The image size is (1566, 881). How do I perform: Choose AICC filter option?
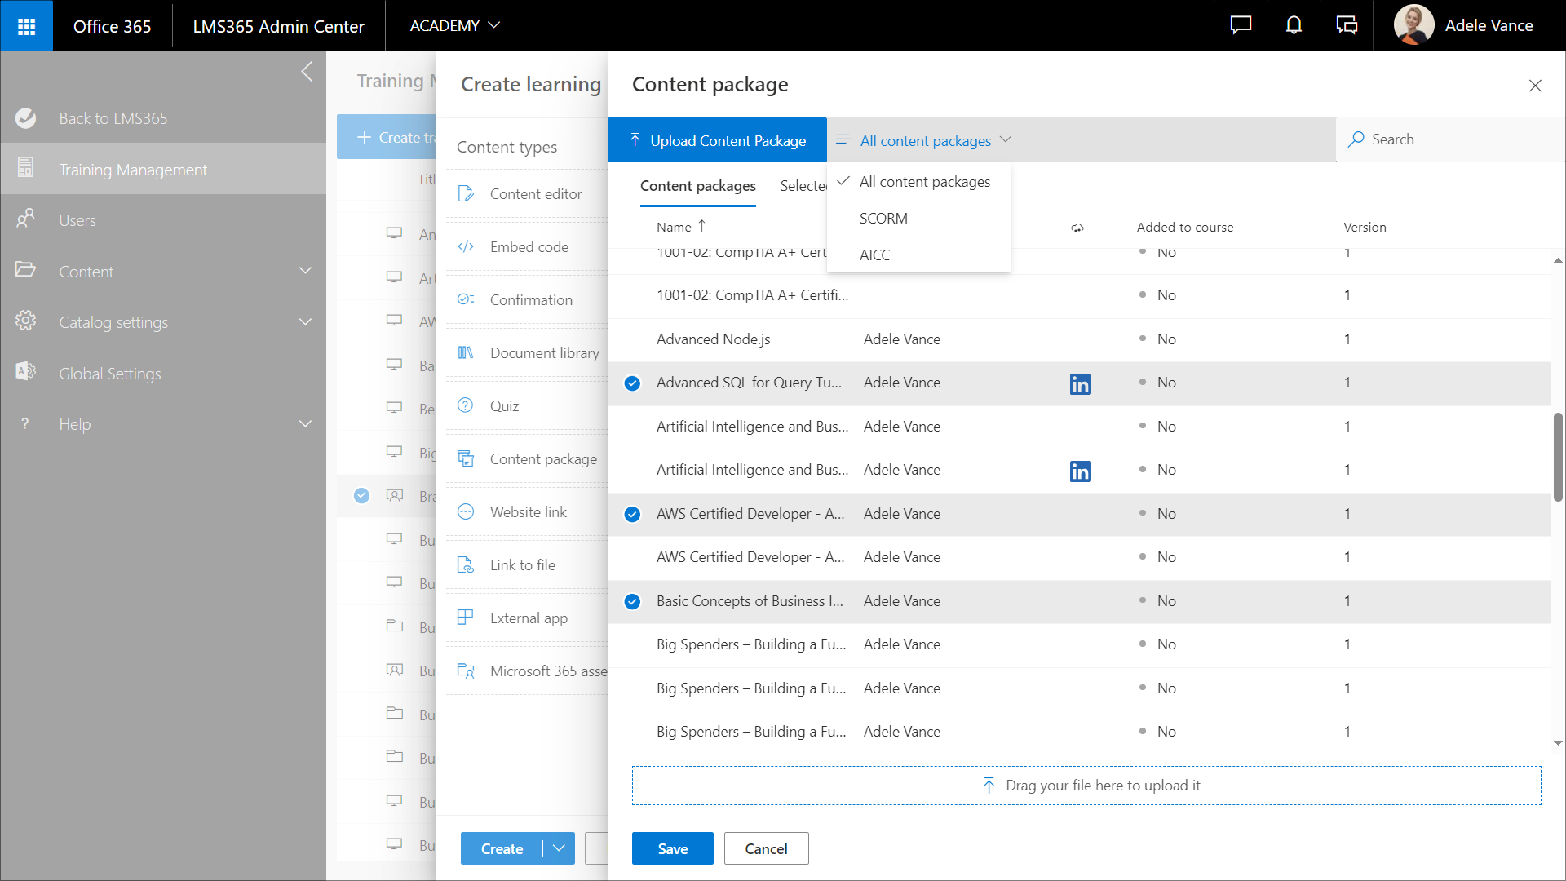918,255
